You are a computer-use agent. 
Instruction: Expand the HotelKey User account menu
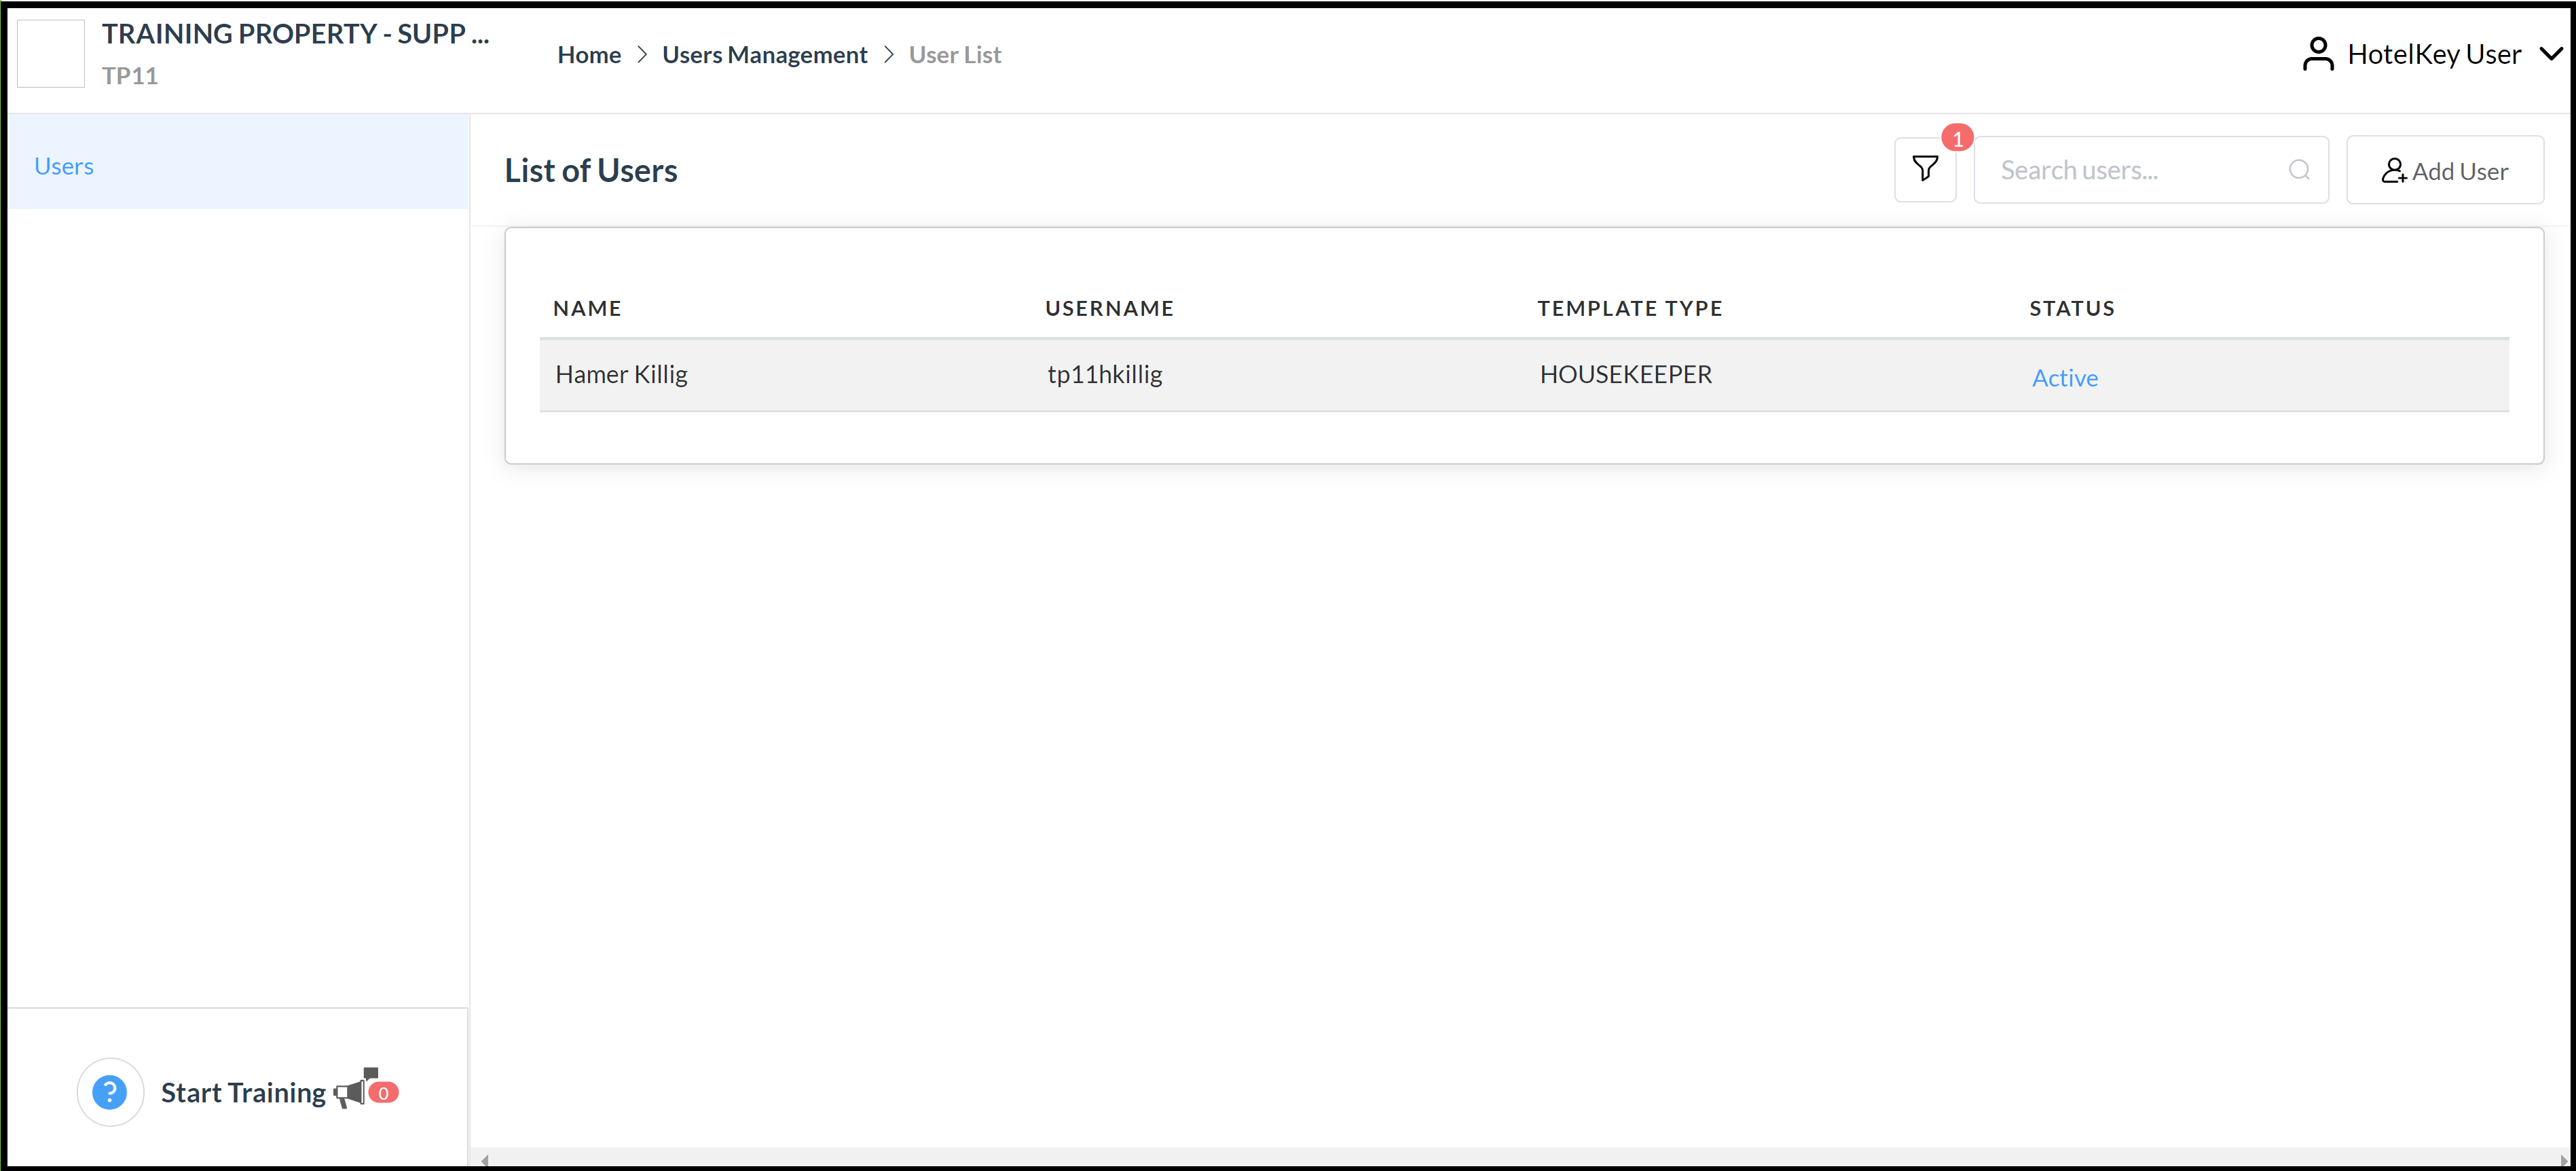2548,53
